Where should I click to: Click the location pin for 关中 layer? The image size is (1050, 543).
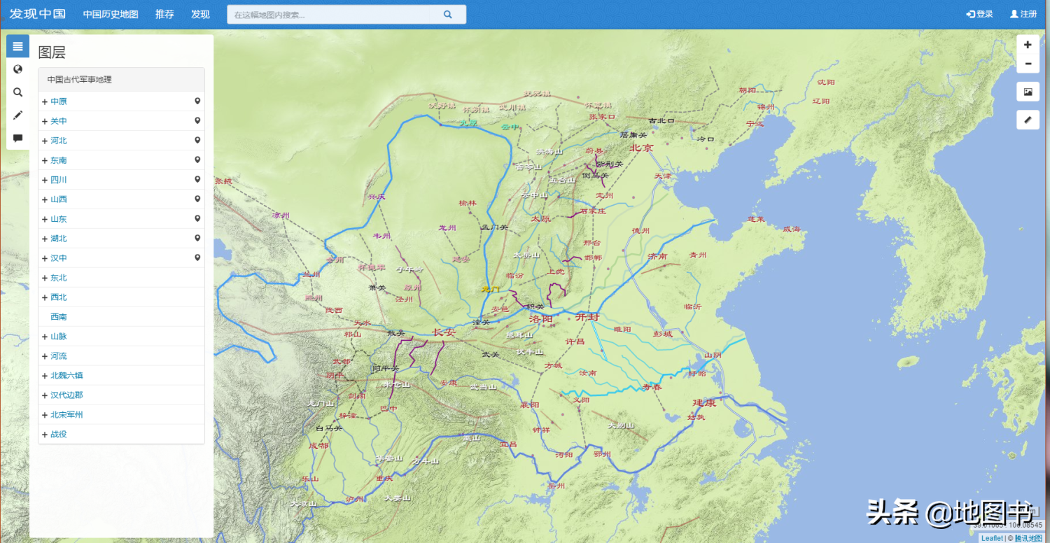[197, 121]
